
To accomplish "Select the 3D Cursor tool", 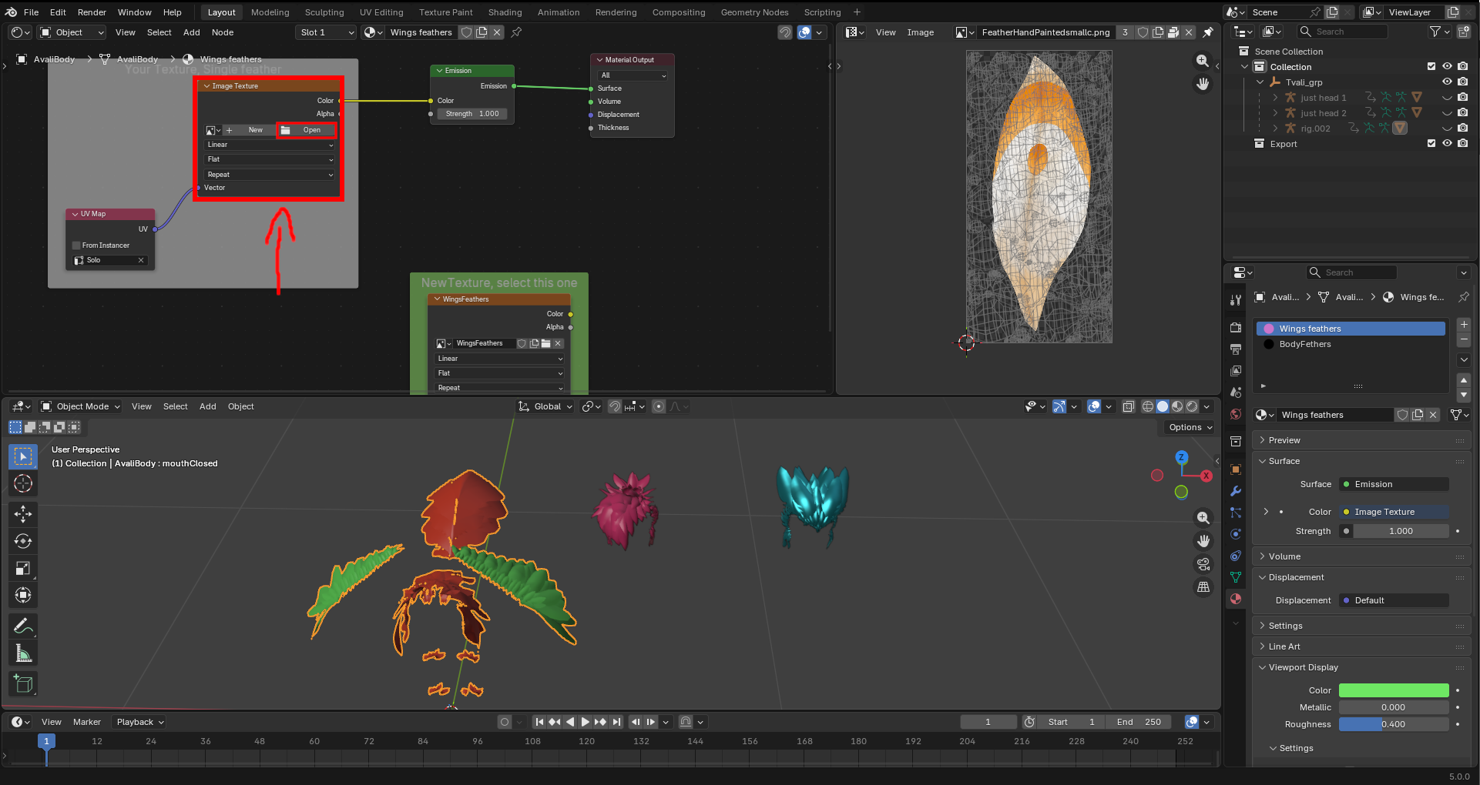I will coord(23,483).
